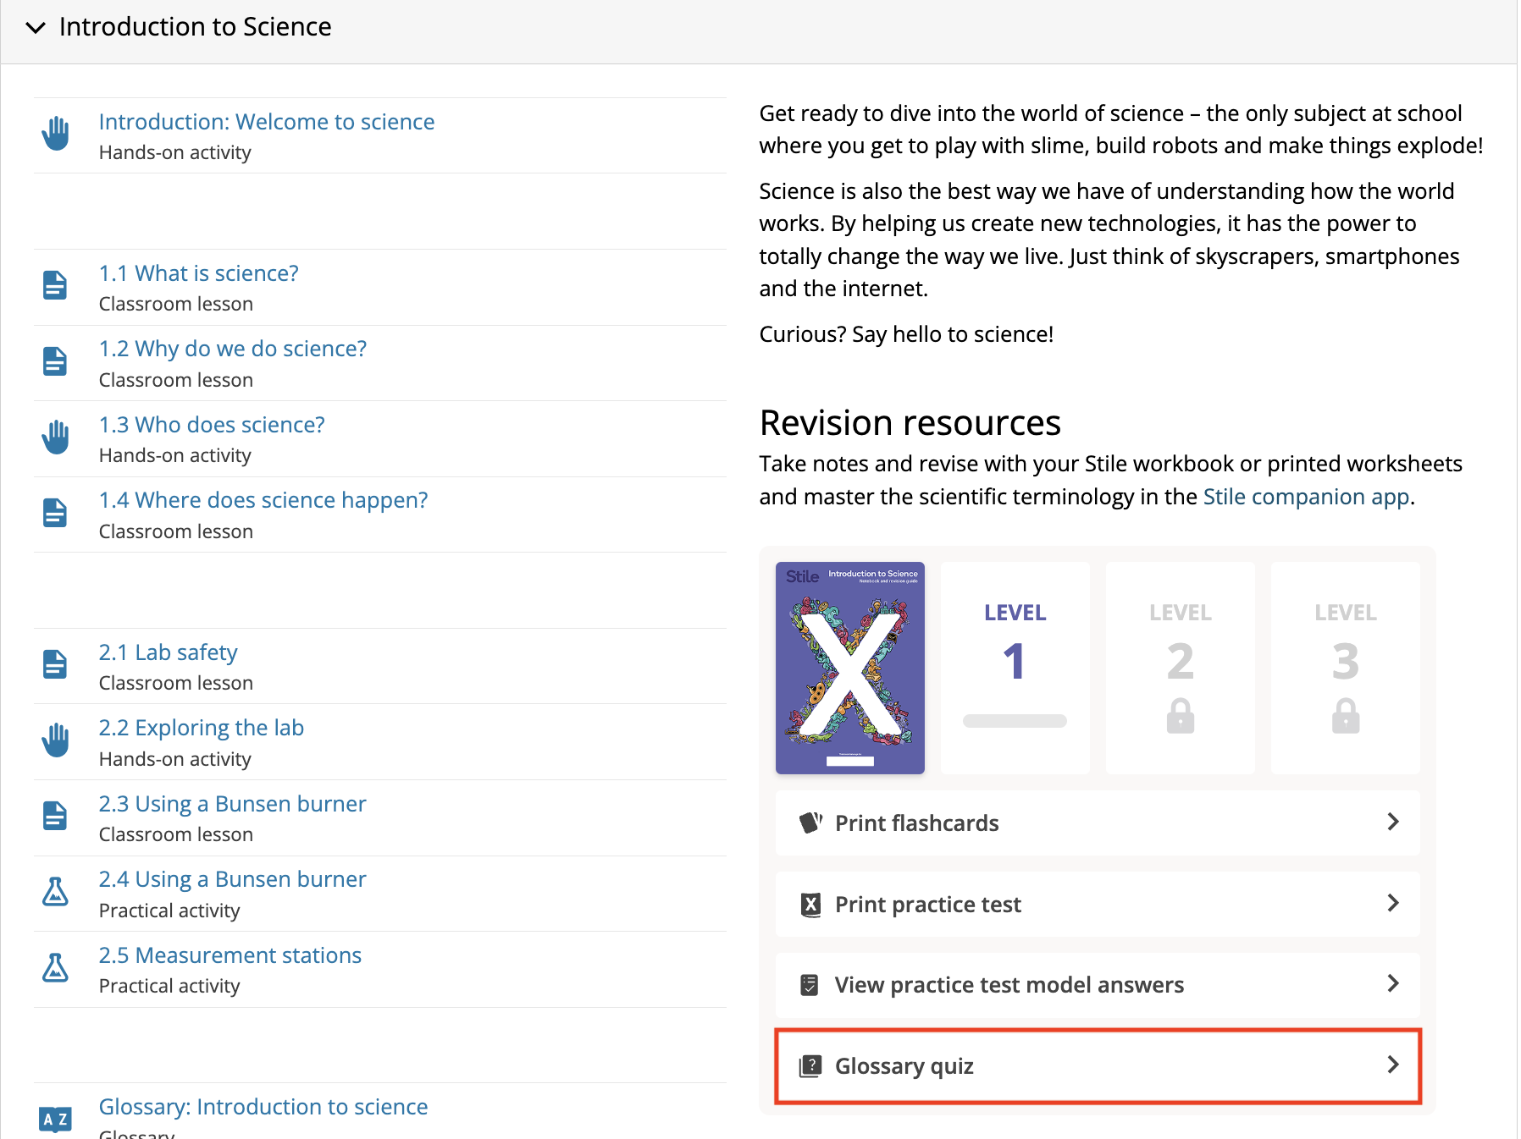1521x1139 pixels.
Task: Click hand icon beside 1.3 Who does science?
Action: click(x=56, y=437)
